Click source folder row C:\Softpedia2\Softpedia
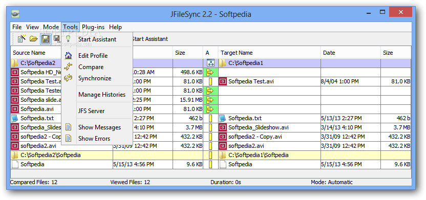Screen dimensions: 426x200 61,155
